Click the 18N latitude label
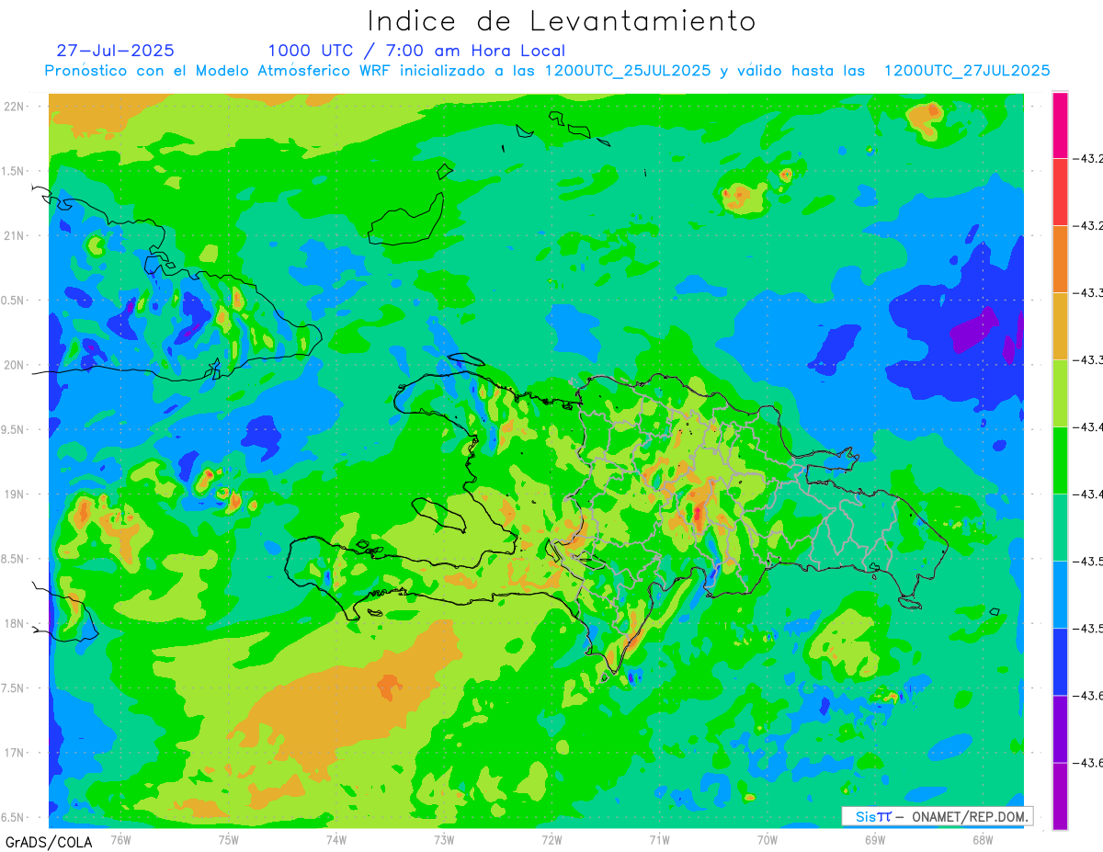The width and height of the screenshot is (1103, 852). 14,623
